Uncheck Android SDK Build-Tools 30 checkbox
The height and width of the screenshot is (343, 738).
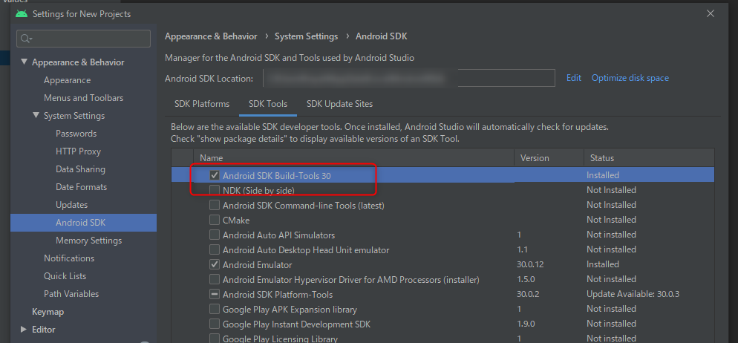click(215, 175)
